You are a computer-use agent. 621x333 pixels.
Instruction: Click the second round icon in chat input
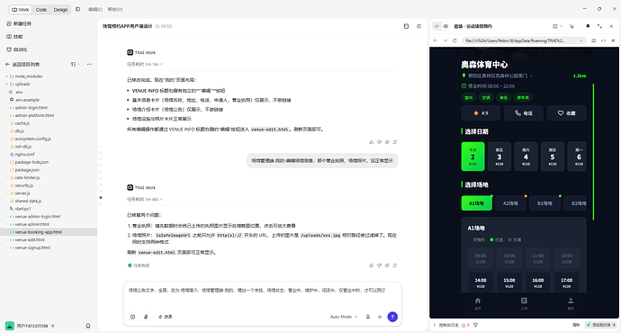tap(146, 317)
